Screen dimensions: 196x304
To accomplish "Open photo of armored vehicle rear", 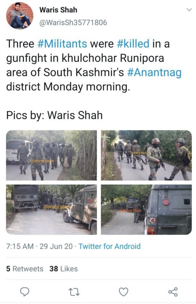I will coord(146,210).
